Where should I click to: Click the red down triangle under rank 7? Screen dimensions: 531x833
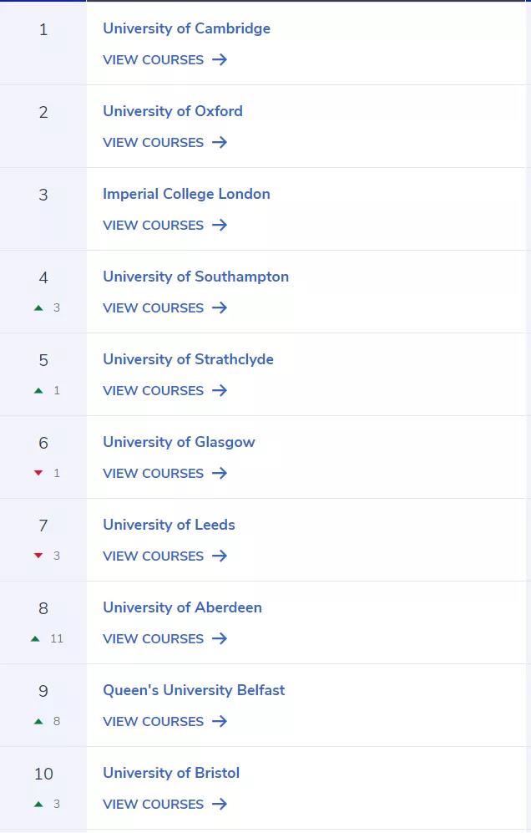pyautogui.click(x=38, y=556)
